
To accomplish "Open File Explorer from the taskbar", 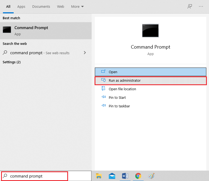I will 99,176.
